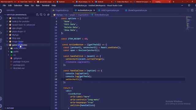The width and height of the screenshot is (196, 110).
Task: Expand the public folder
Action: click(8, 52)
